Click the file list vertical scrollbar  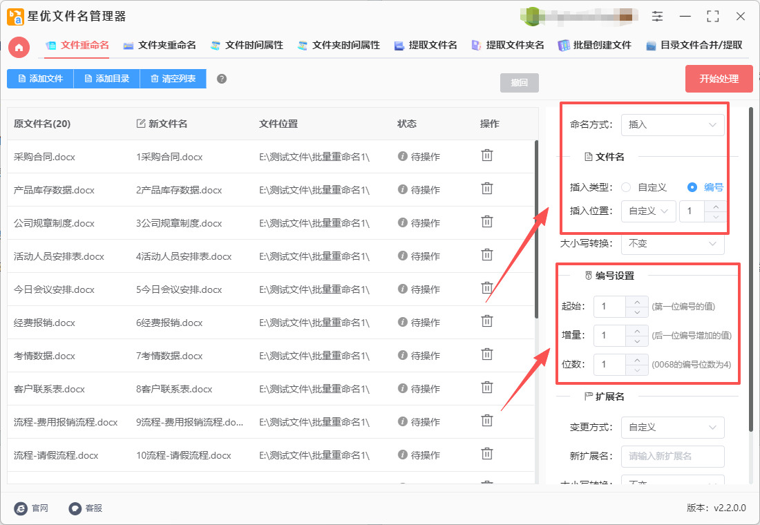click(536, 229)
